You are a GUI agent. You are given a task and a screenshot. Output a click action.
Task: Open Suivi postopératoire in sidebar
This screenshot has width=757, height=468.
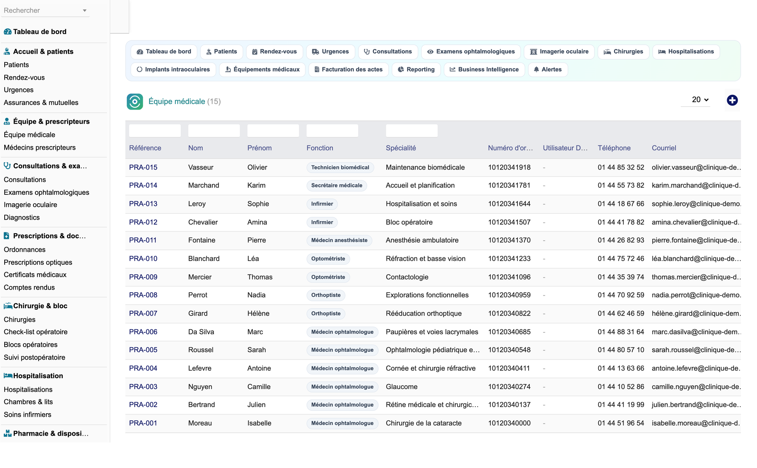coord(34,357)
